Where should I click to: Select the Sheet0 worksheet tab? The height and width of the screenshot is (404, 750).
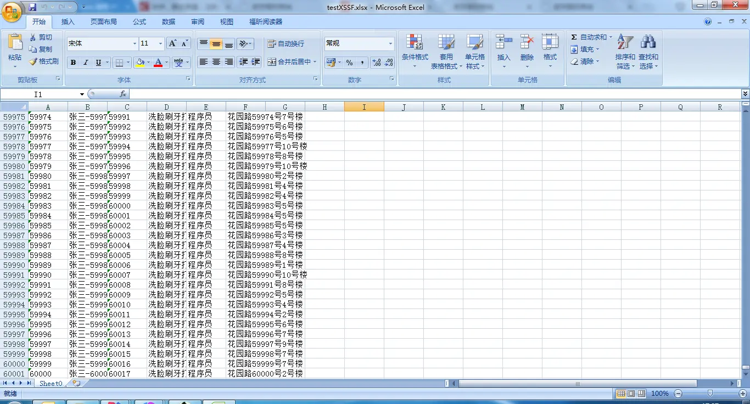coord(51,383)
